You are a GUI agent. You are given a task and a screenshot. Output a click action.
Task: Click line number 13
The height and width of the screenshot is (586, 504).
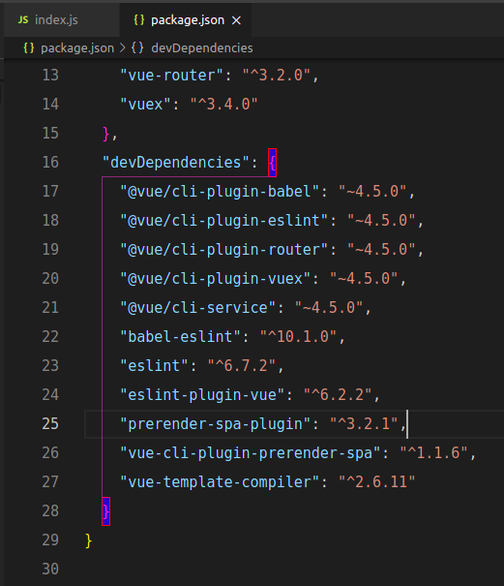[50, 76]
